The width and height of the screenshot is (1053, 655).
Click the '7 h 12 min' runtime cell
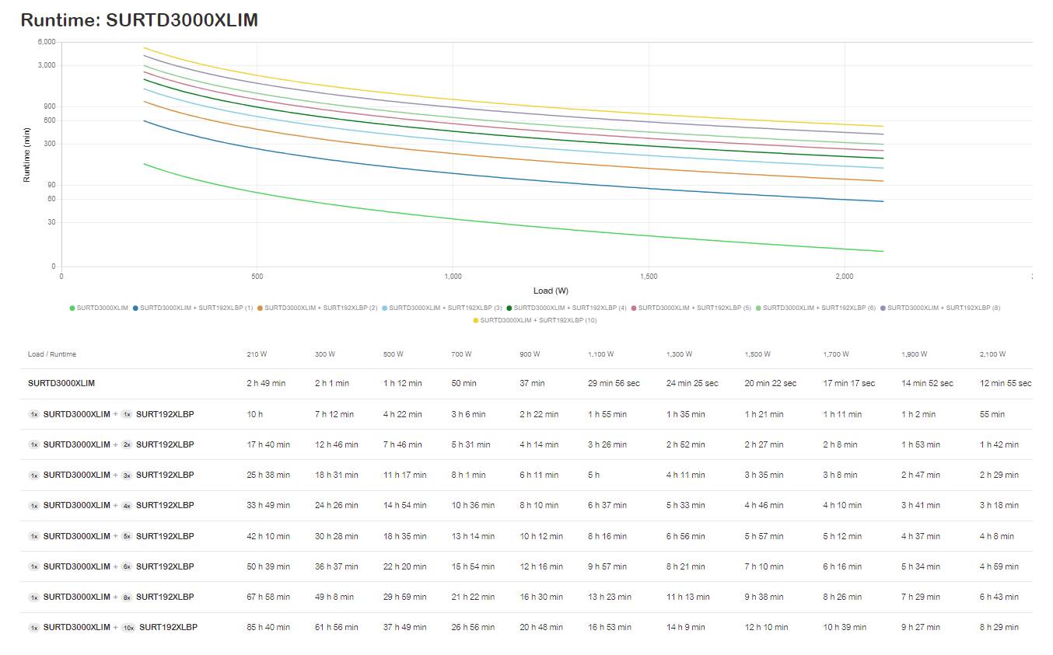(x=334, y=414)
